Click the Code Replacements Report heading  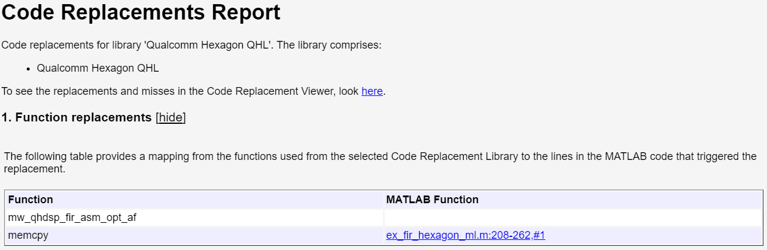coord(141,13)
